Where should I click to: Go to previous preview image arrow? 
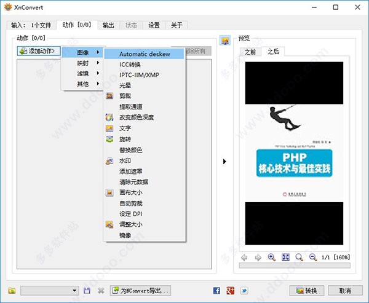tap(245, 258)
